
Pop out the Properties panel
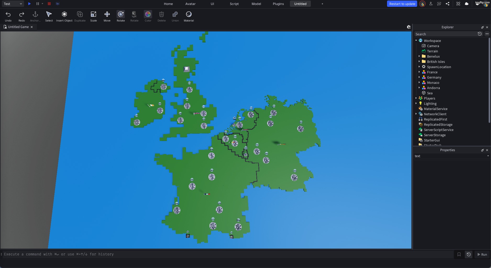(482, 150)
